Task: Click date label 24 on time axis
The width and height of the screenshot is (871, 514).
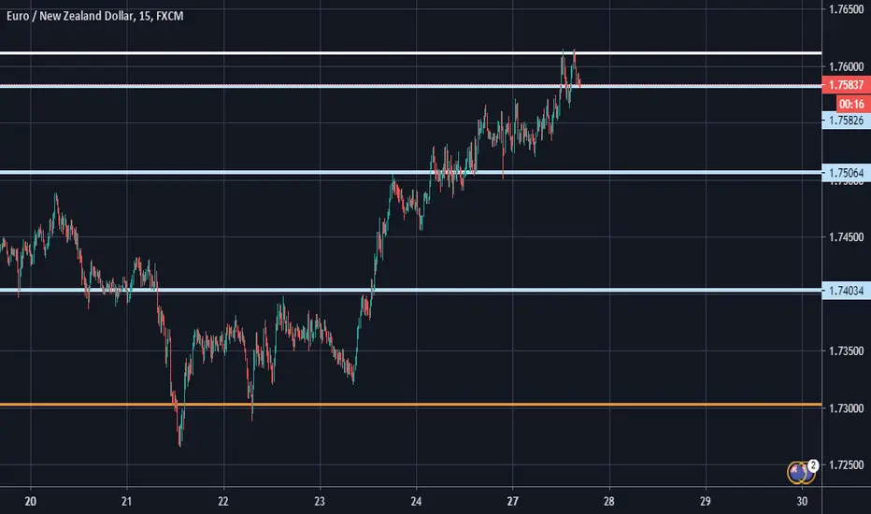Action: pyautogui.click(x=416, y=501)
